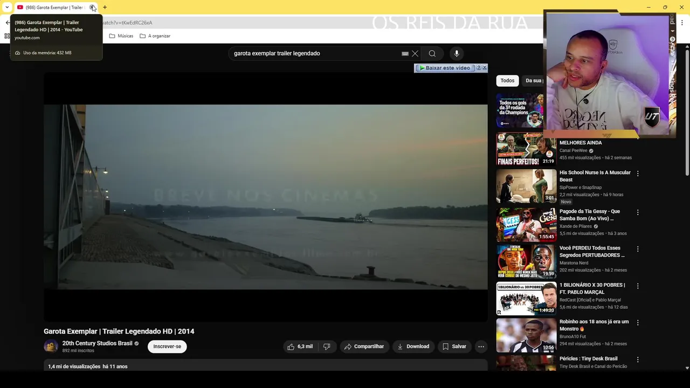Click Baixar este vídeo button
Viewport: 690px width, 388px height.
point(444,68)
